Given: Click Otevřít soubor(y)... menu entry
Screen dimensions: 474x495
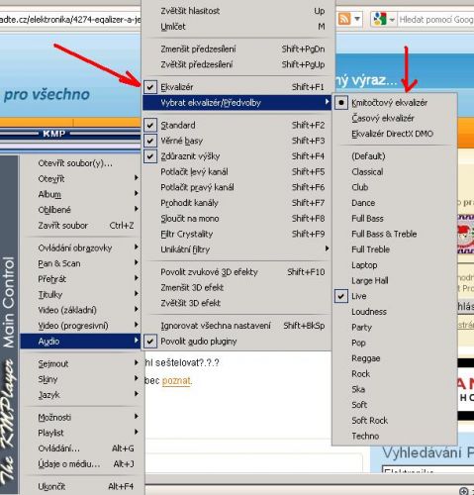Looking at the screenshot, I should 80,163.
